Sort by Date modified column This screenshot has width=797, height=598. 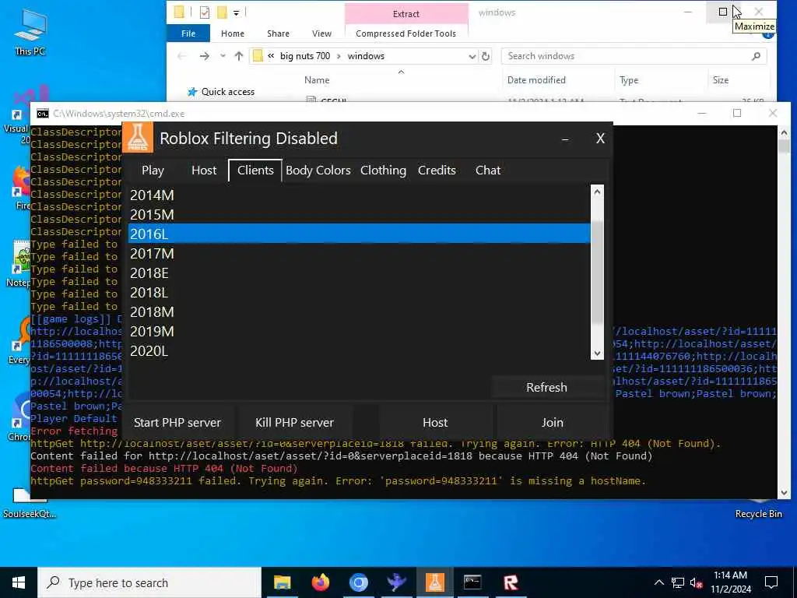[536, 80]
